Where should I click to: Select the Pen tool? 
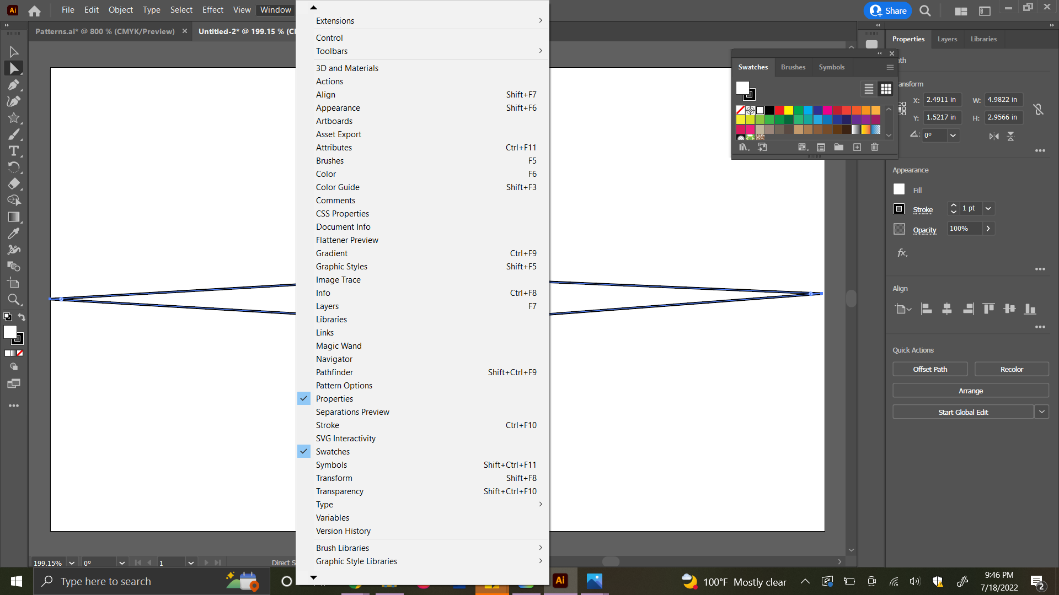[x=14, y=85]
